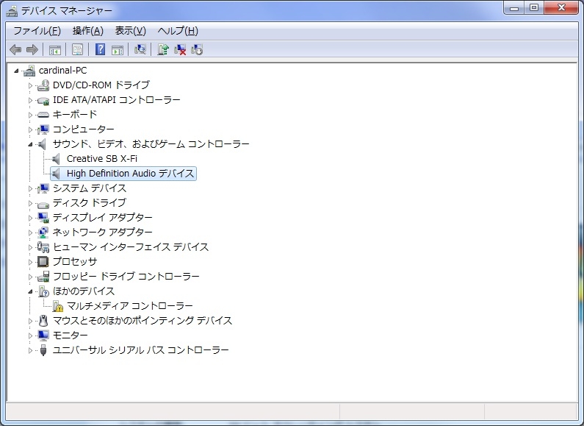Minimize the デバイス マネージャー window

[514, 7]
